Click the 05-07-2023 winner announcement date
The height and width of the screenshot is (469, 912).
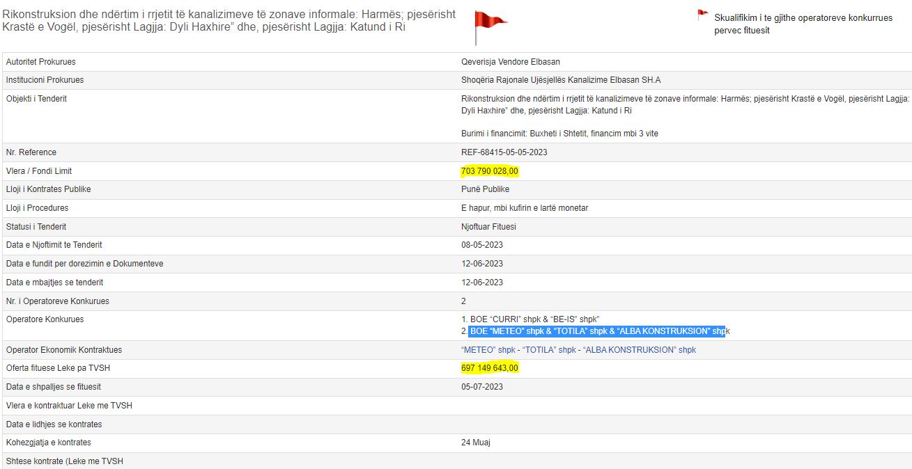coord(481,387)
